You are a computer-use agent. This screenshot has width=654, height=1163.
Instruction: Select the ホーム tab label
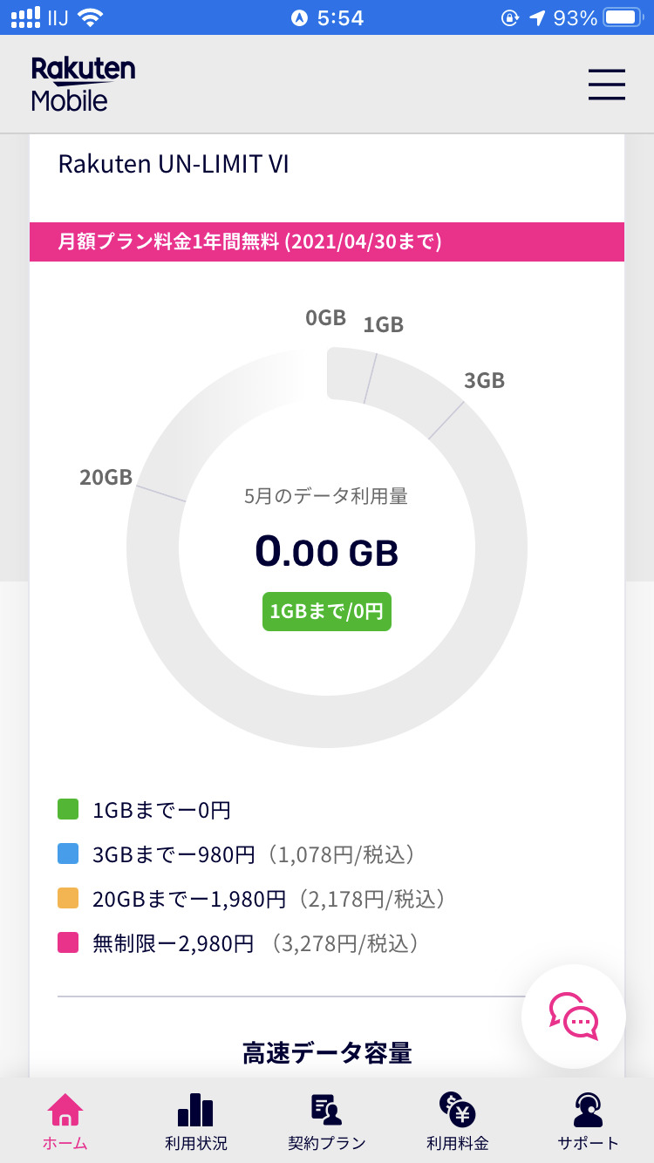coord(65,1143)
